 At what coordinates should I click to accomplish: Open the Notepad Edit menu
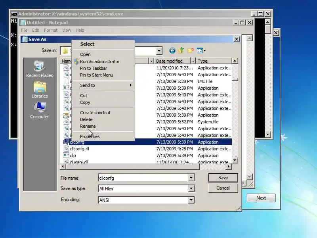36,30
